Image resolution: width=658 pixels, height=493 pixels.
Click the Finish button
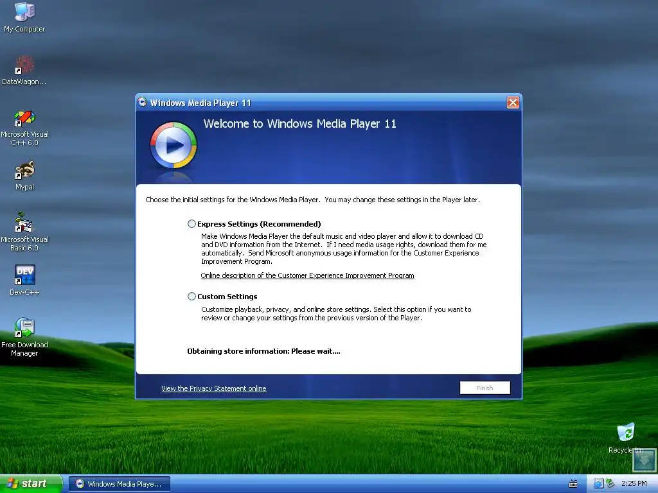(485, 388)
